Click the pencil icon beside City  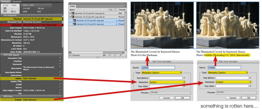tap(60, 93)
